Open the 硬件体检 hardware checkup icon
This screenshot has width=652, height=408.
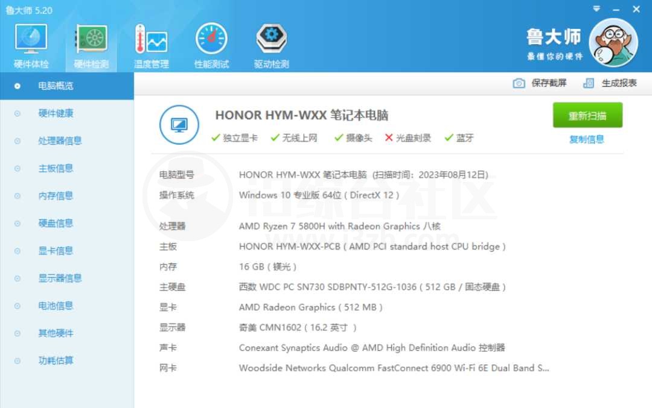[x=31, y=39]
